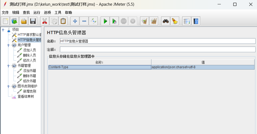The image size is (257, 134).
Task: Click the Paste clipboard icon
Action: point(63,21)
